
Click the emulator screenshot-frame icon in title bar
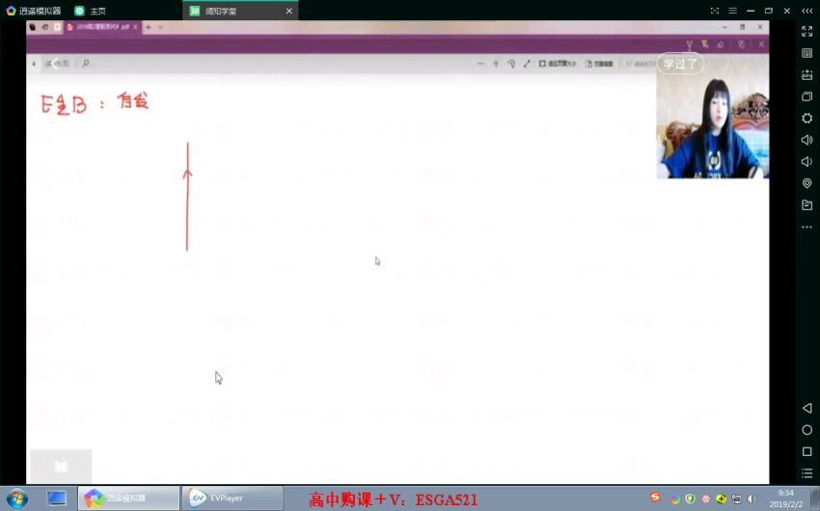tap(715, 11)
